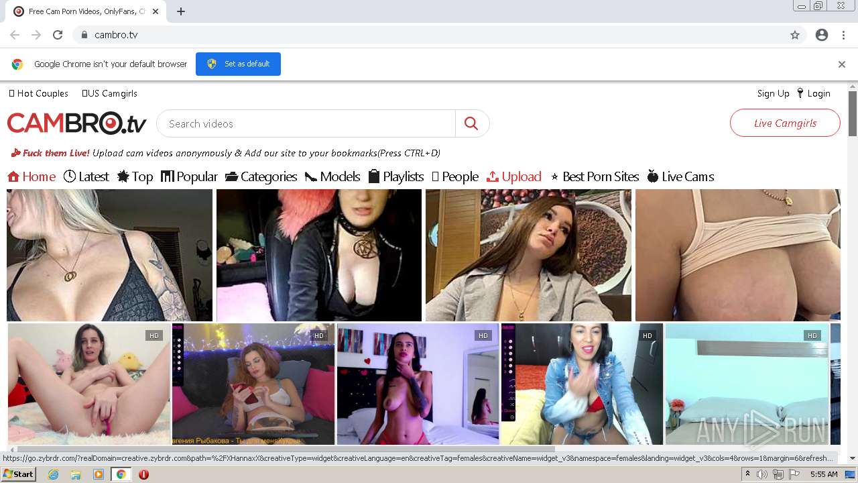The width and height of the screenshot is (858, 483).
Task: Click the browser back arrow
Action: (15, 35)
